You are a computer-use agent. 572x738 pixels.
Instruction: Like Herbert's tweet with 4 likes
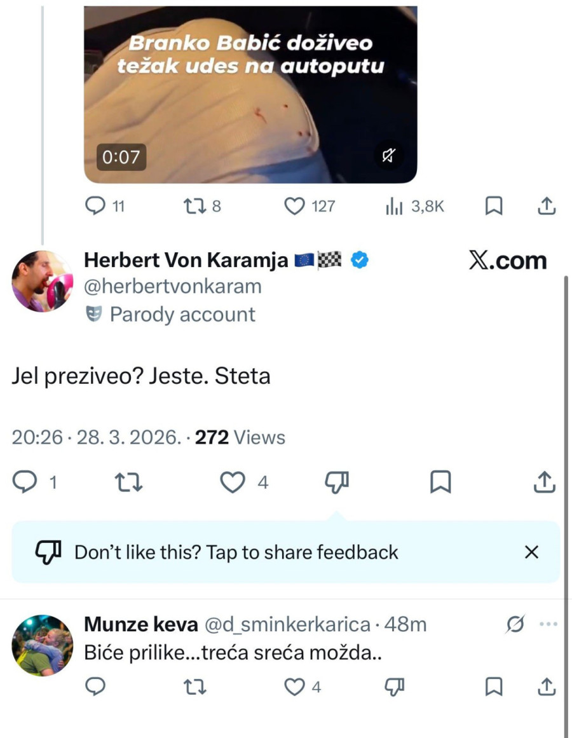tap(233, 483)
